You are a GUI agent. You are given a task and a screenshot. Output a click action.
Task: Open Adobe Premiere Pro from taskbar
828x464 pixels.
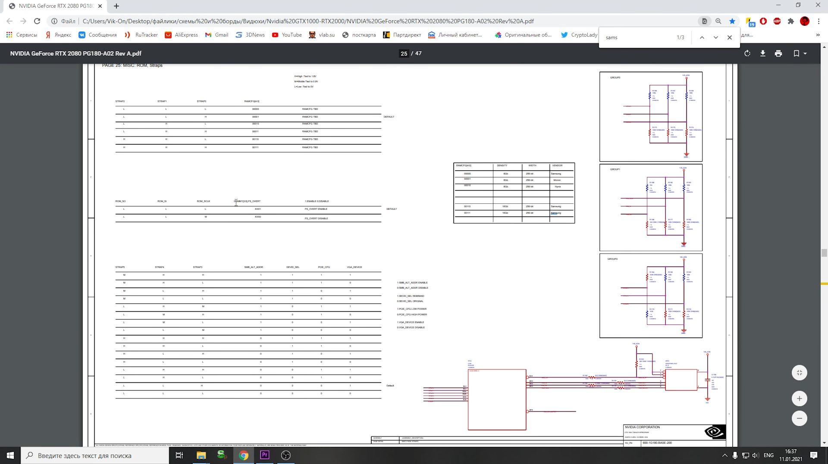point(265,455)
